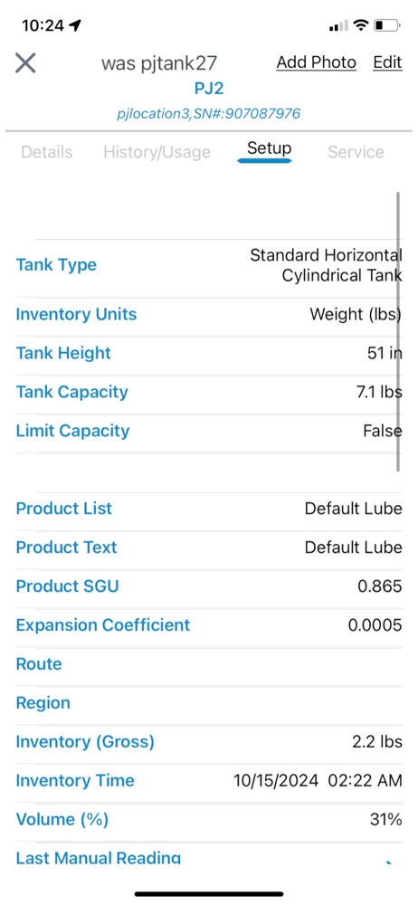
Task: Tap the pjlocation3 serial number text
Action: (208, 114)
